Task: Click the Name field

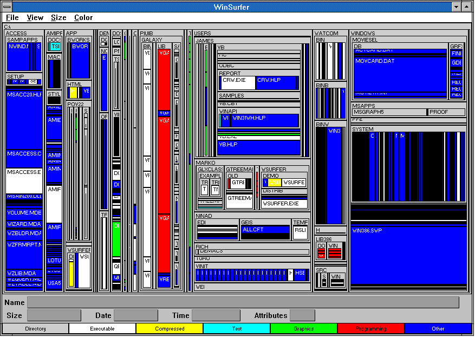Action: point(243,302)
